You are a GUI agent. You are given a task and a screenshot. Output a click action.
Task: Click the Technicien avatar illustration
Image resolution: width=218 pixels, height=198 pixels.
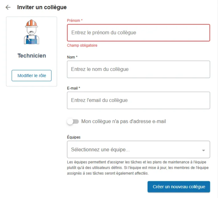[32, 32]
